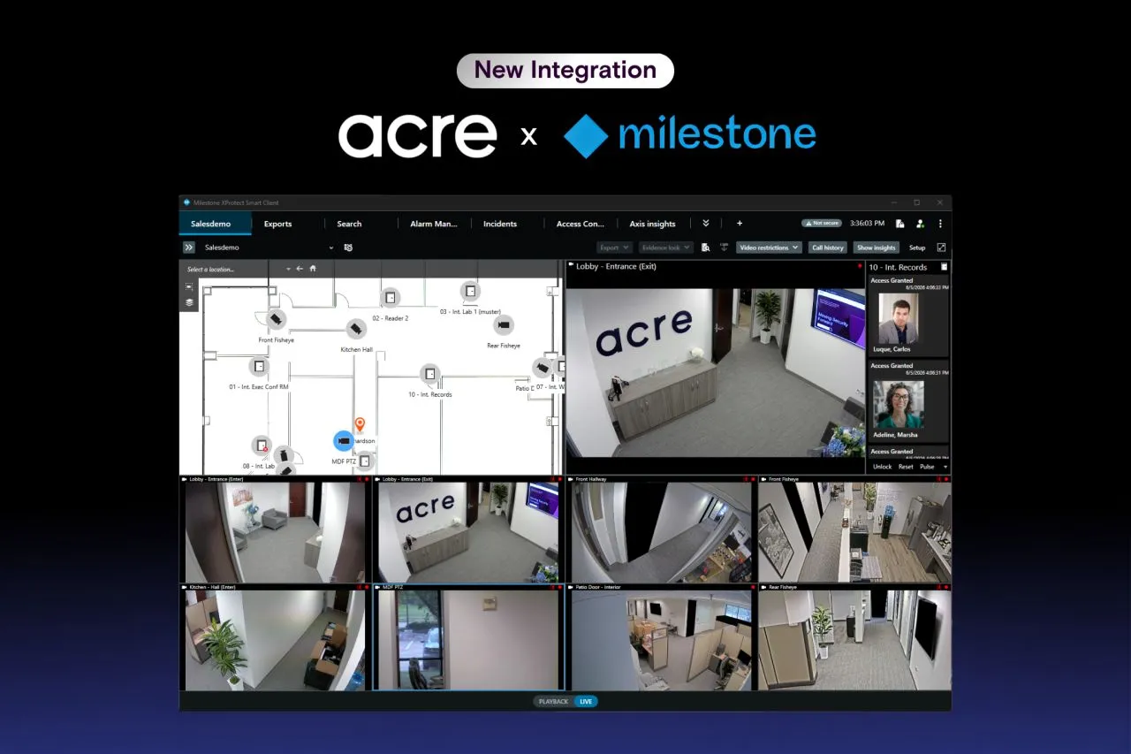This screenshot has height=754, width=1131.
Task: Click the expand sidebar double-chevron icon
Action: click(188, 248)
